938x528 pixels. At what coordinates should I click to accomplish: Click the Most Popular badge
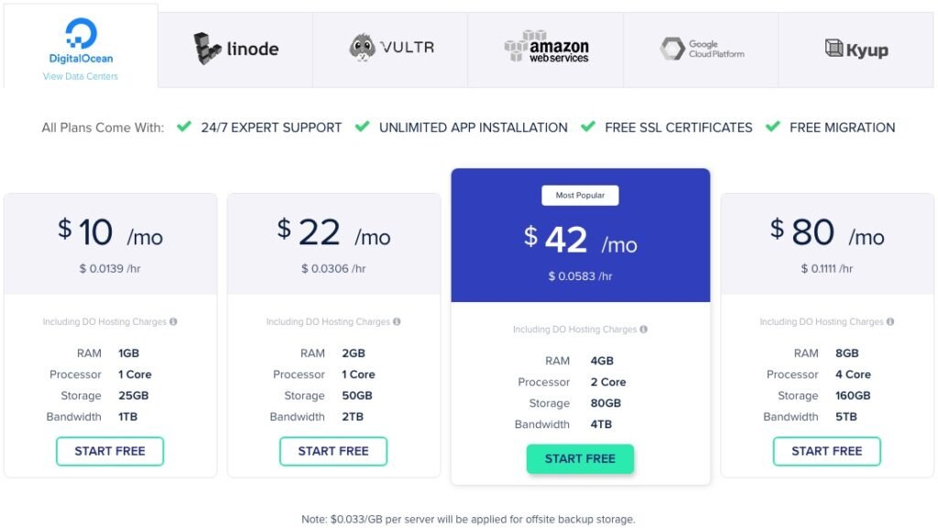click(580, 195)
